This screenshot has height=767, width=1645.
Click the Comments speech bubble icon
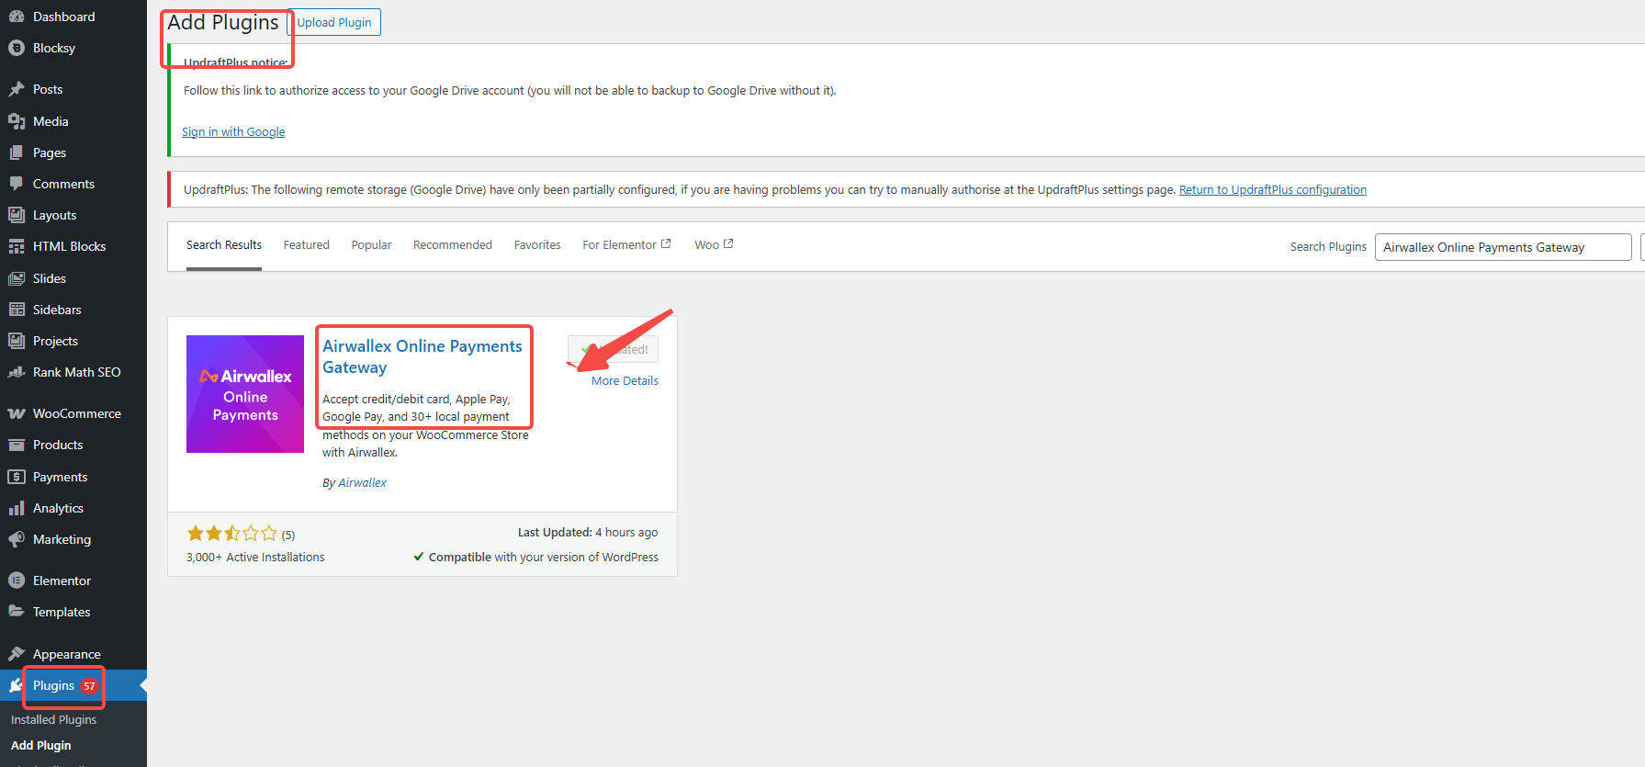(17, 184)
